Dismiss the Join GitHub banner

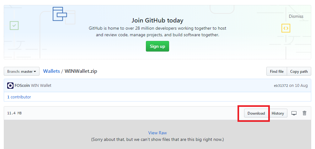coord(296,16)
